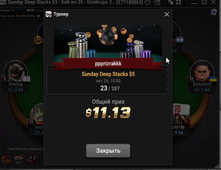This screenshot has width=221, height=170.
Task: Open Bartalamif's player avatar
Action: click(202, 71)
